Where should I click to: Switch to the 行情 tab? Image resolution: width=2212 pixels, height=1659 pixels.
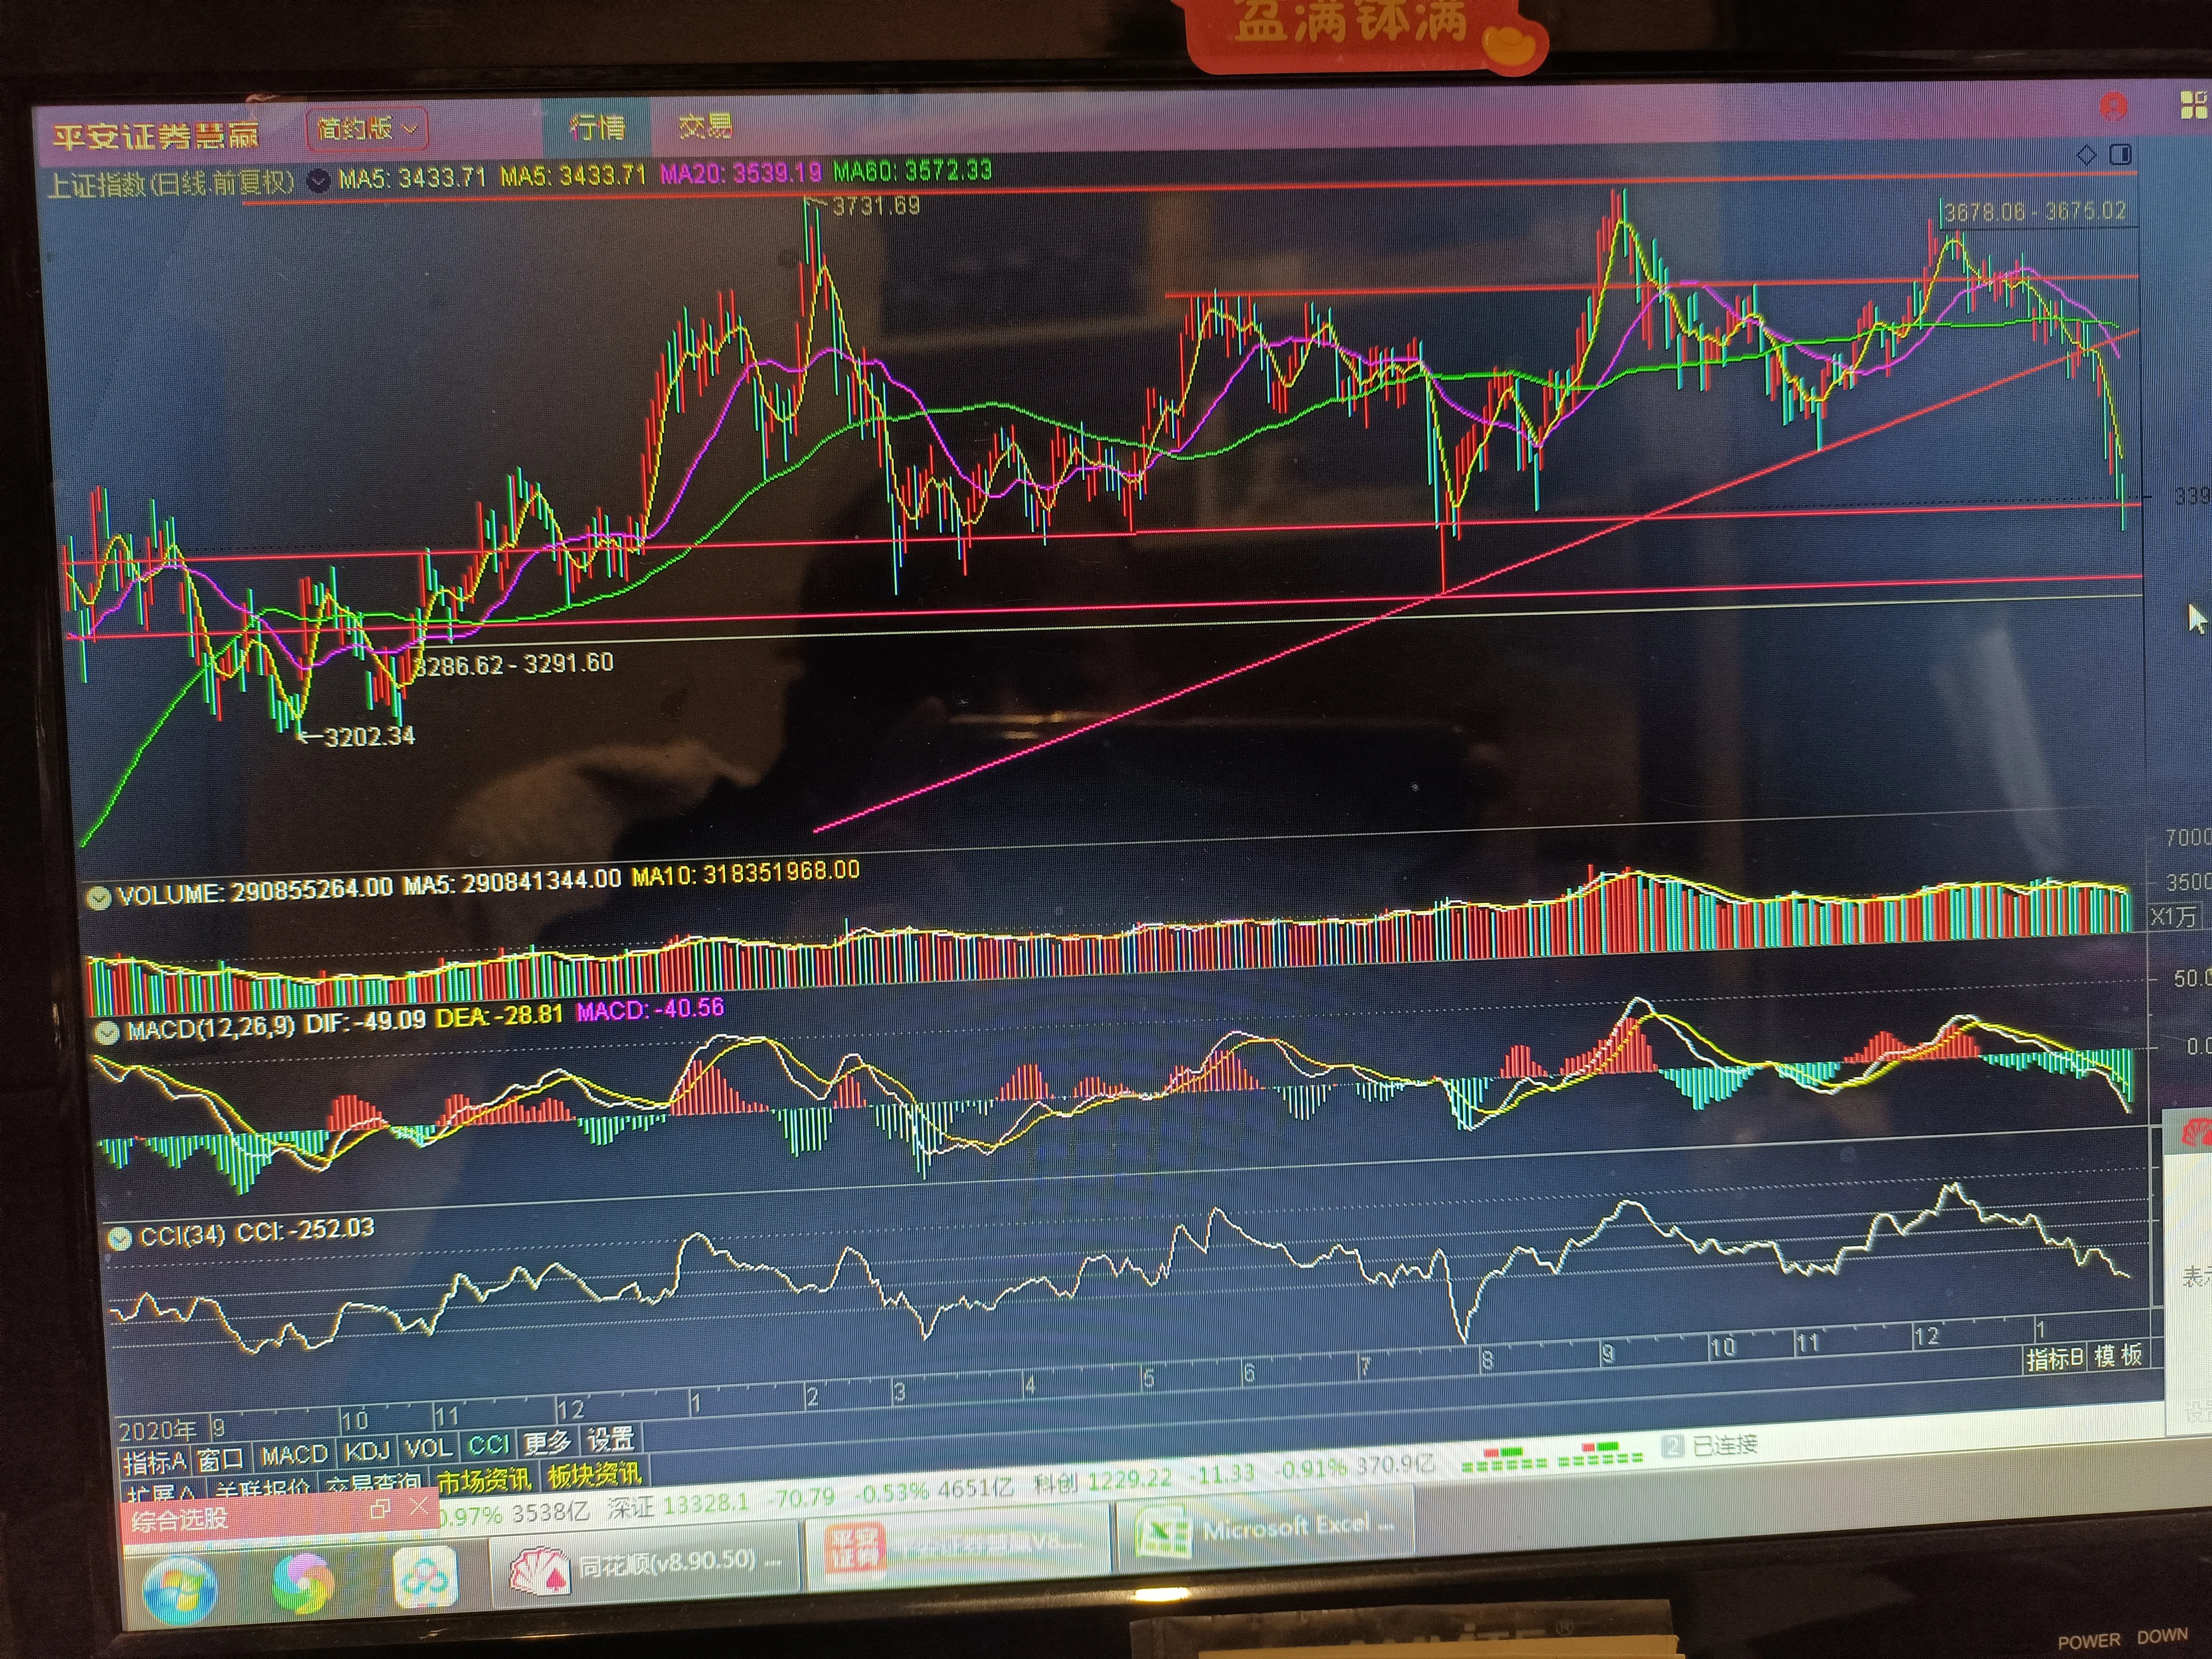[x=597, y=127]
